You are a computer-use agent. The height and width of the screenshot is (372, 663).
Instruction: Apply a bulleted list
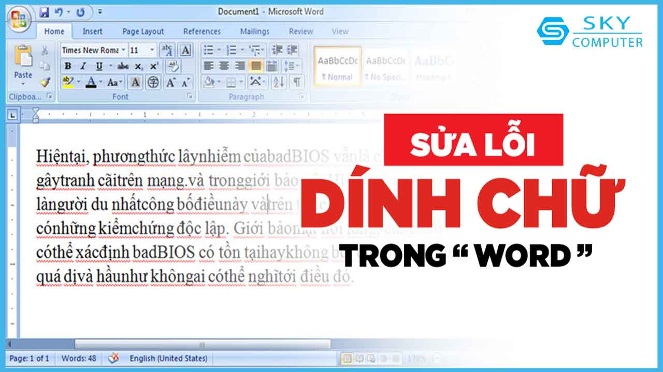pyautogui.click(x=209, y=50)
